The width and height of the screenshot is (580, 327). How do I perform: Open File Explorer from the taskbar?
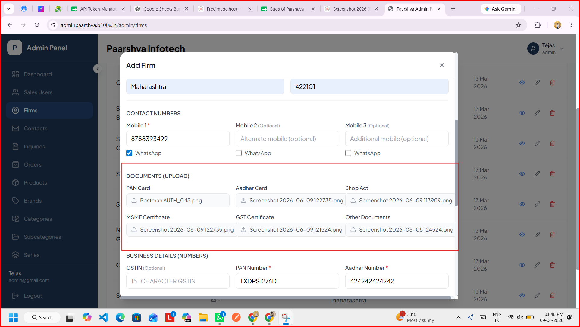point(203,317)
